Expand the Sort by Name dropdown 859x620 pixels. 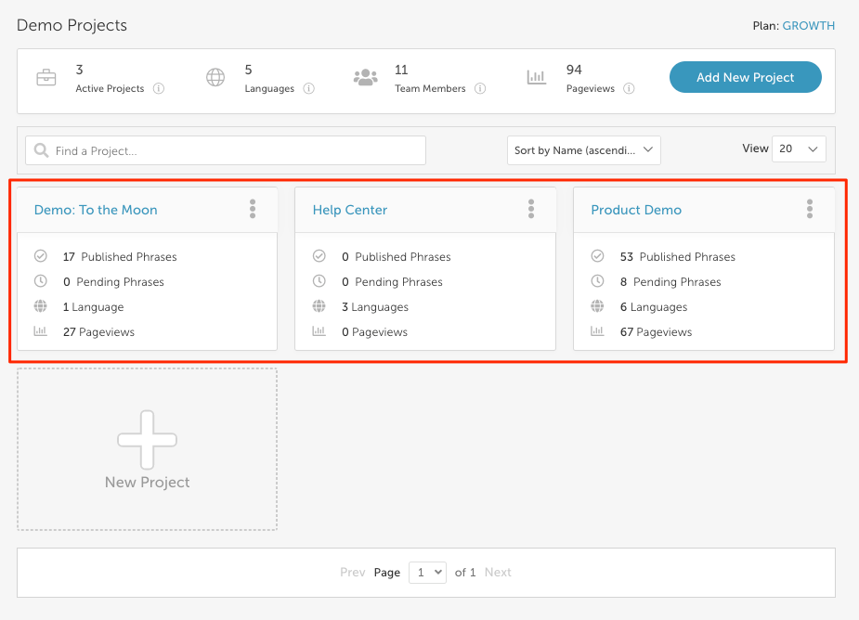point(584,150)
